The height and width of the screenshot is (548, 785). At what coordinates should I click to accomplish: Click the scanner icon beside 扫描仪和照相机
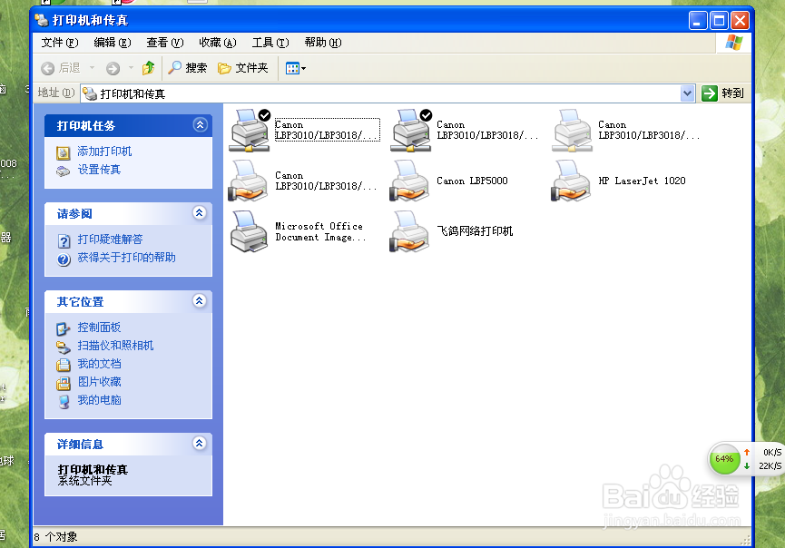[x=64, y=347]
